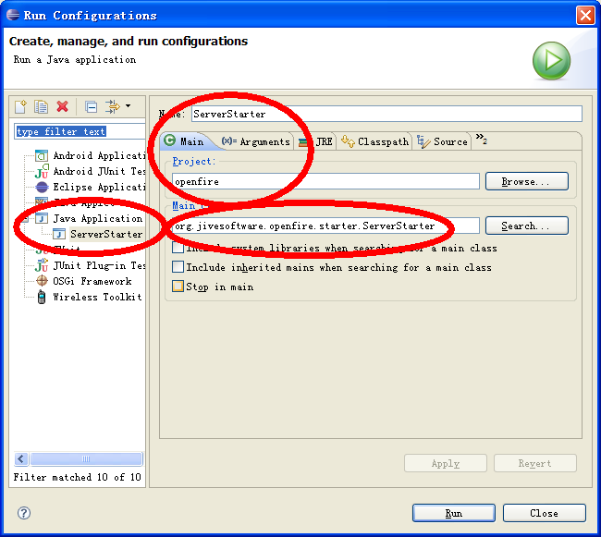Switch to the Classpath tab

click(374, 141)
